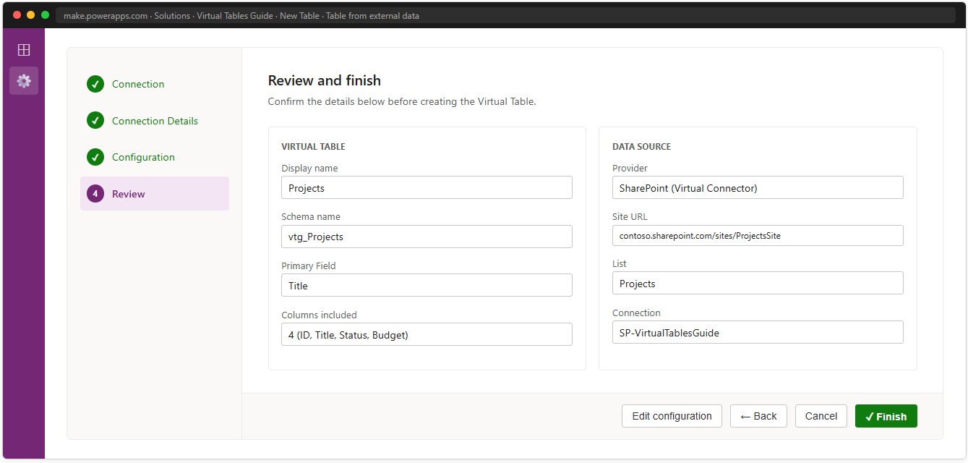968x463 pixels.
Task: Click the 'List' label in Data Source
Action: (x=620, y=263)
